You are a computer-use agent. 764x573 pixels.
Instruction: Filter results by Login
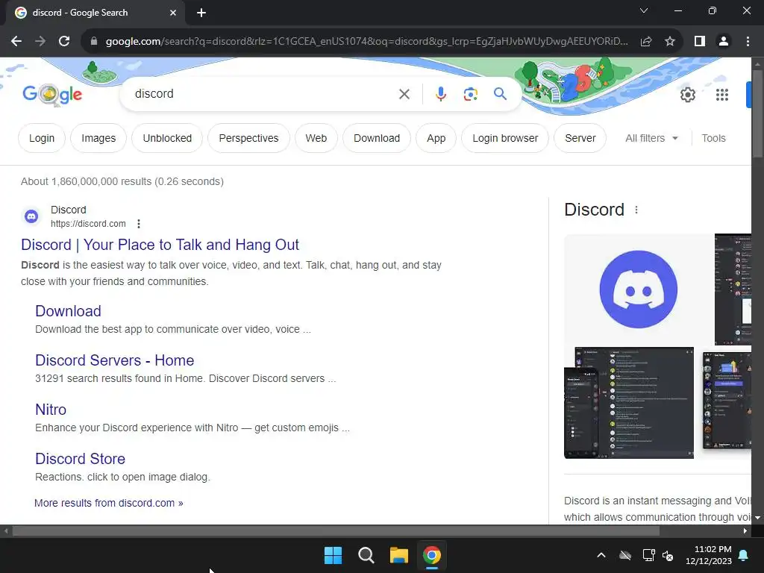pyautogui.click(x=42, y=138)
